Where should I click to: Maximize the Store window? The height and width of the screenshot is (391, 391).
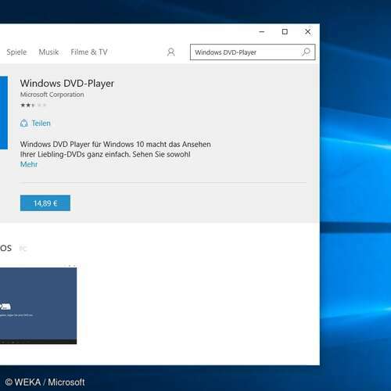click(x=285, y=32)
